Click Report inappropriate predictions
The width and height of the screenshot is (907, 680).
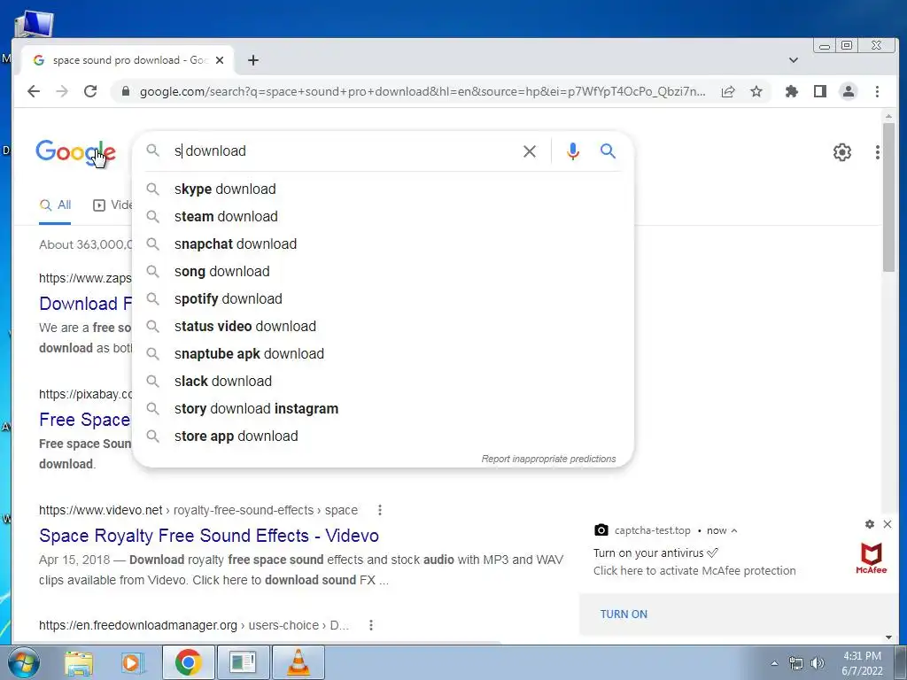coord(548,460)
